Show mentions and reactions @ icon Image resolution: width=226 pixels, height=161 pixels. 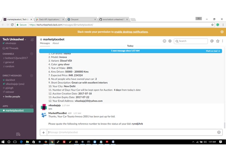point(212,41)
